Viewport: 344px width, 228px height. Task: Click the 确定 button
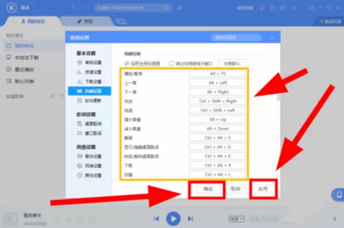point(208,188)
